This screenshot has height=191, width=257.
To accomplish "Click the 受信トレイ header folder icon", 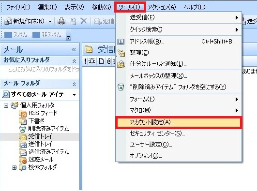I will pyautogui.click(x=89, y=49).
